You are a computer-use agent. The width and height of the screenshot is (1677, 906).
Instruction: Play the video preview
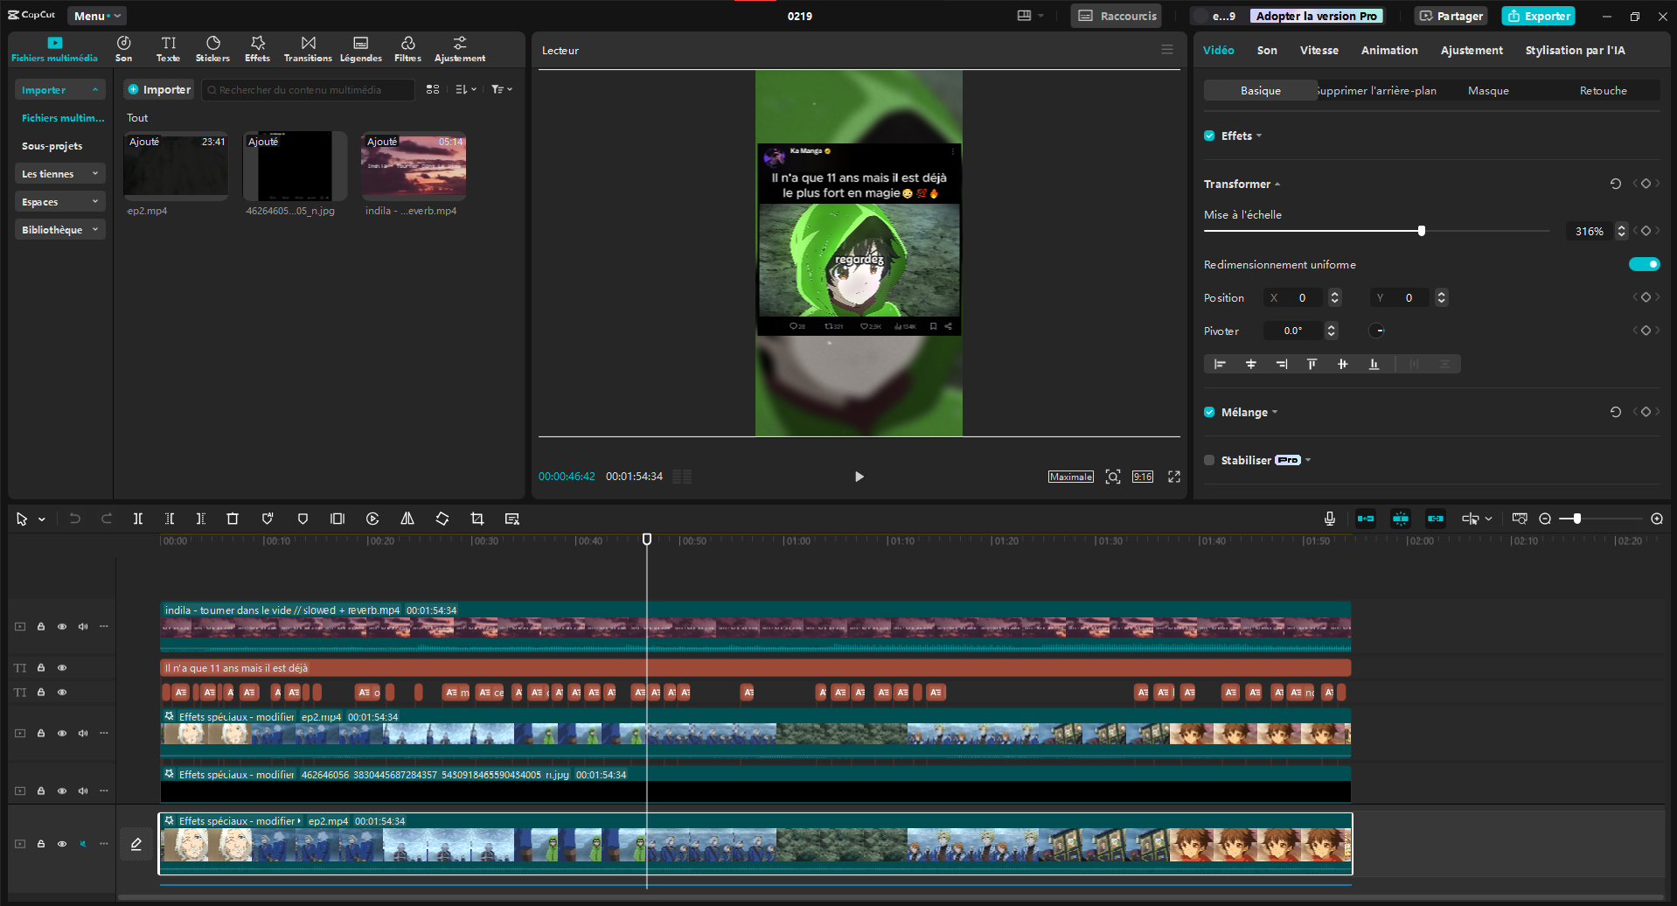859,477
